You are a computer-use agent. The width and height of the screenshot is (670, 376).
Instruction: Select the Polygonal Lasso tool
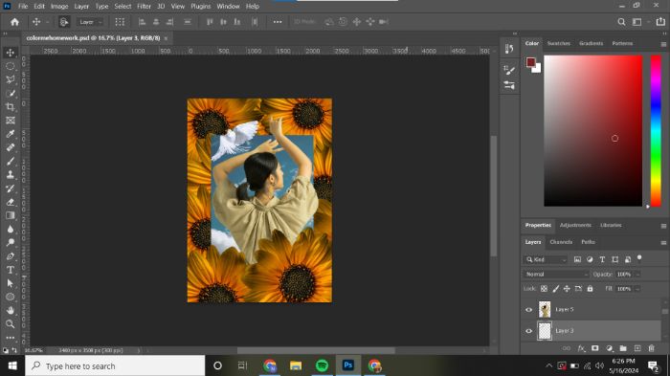coord(11,79)
